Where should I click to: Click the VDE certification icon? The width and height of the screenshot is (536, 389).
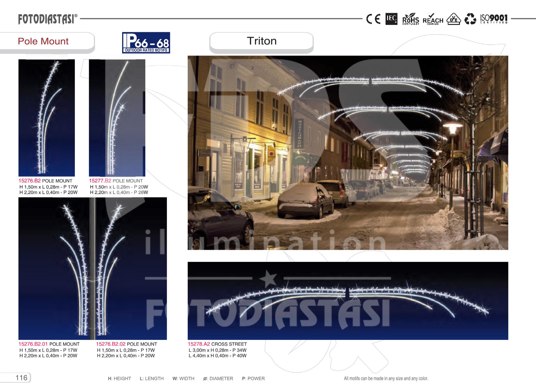453,20
